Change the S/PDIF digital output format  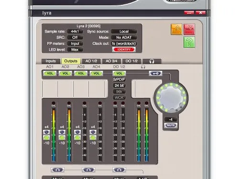click(119, 79)
